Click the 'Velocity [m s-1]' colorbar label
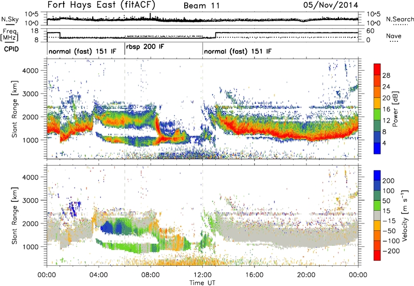414x286 pixels. [x=405, y=215]
